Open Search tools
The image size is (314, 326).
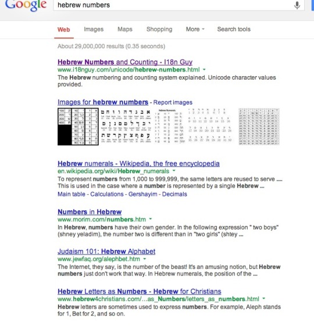click(x=234, y=29)
